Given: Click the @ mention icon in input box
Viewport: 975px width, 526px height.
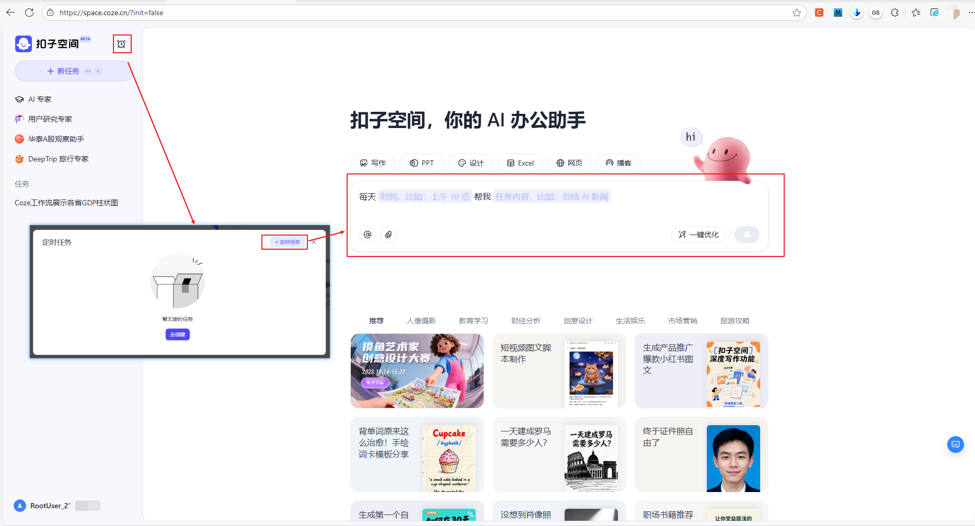Looking at the screenshot, I should (x=368, y=235).
